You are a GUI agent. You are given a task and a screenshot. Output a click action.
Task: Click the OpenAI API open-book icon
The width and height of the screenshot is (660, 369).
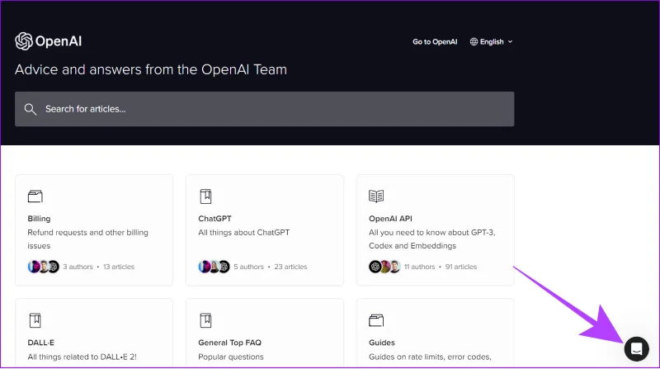(x=376, y=196)
